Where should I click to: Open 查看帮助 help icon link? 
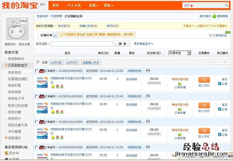click(x=220, y=16)
